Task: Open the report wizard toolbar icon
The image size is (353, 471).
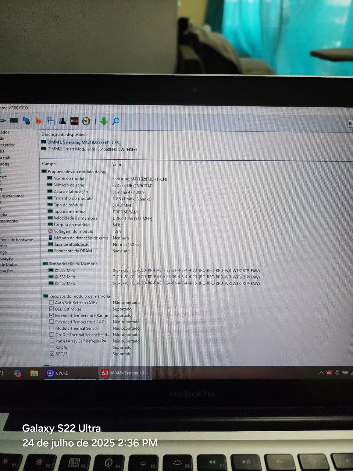Action: coord(50,121)
